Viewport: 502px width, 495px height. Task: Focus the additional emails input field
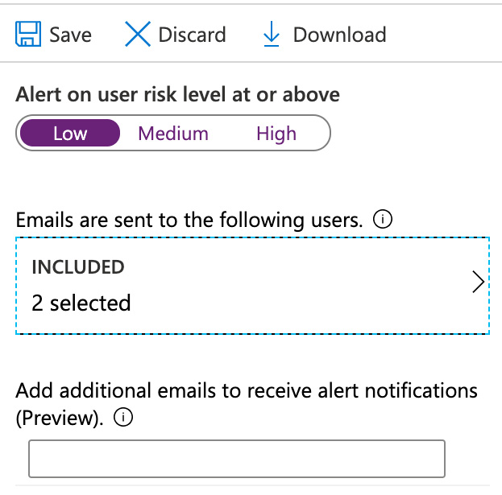[x=236, y=459]
